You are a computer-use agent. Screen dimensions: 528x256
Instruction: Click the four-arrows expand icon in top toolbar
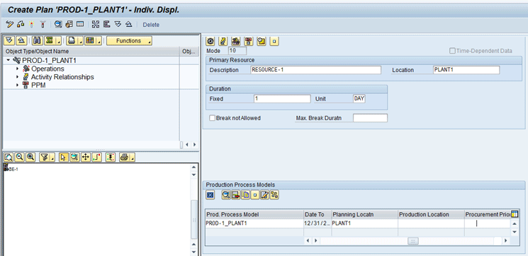click(96, 25)
